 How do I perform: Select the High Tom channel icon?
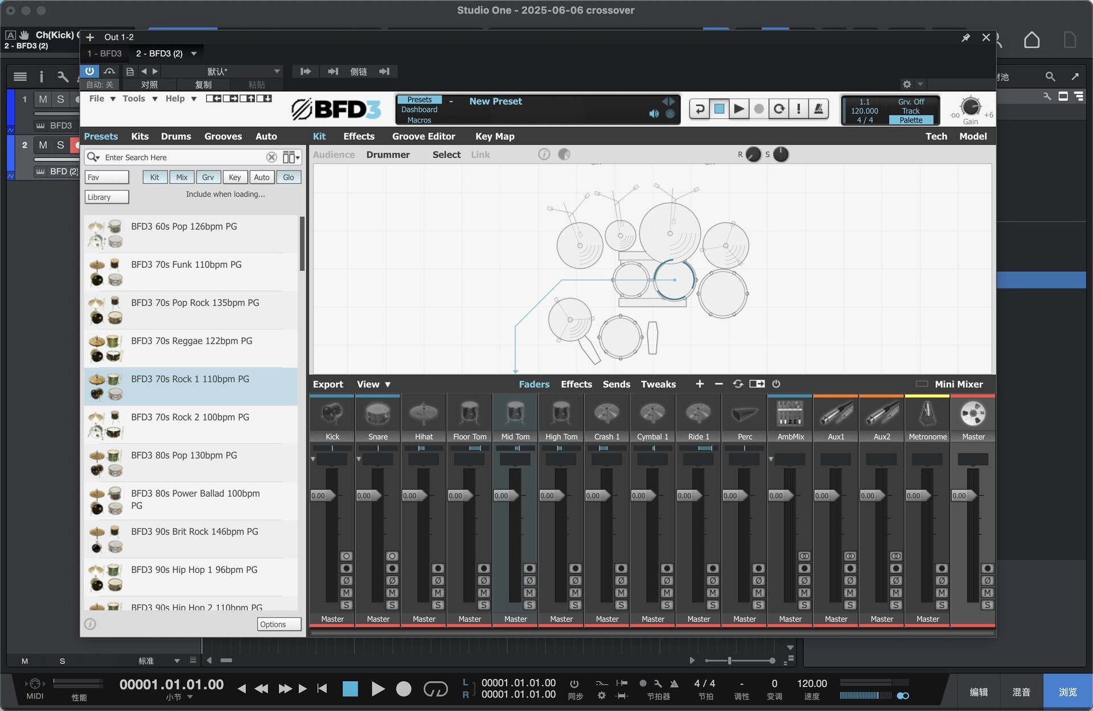pyautogui.click(x=561, y=414)
